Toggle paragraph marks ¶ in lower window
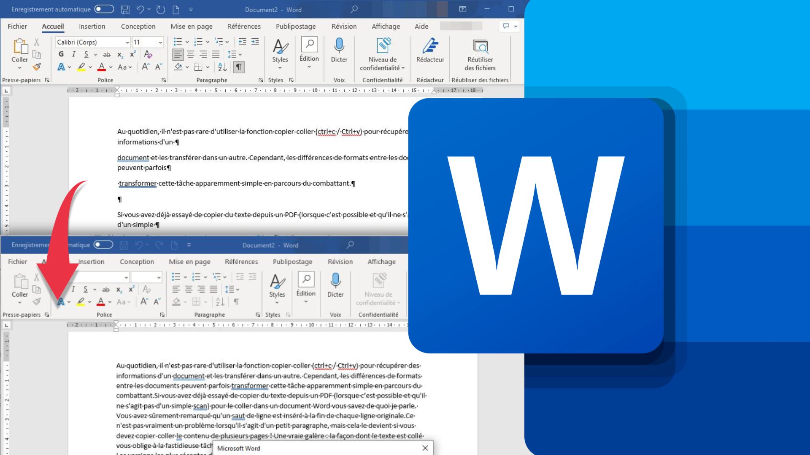Viewport: 810px width, 455px height. tap(236, 302)
